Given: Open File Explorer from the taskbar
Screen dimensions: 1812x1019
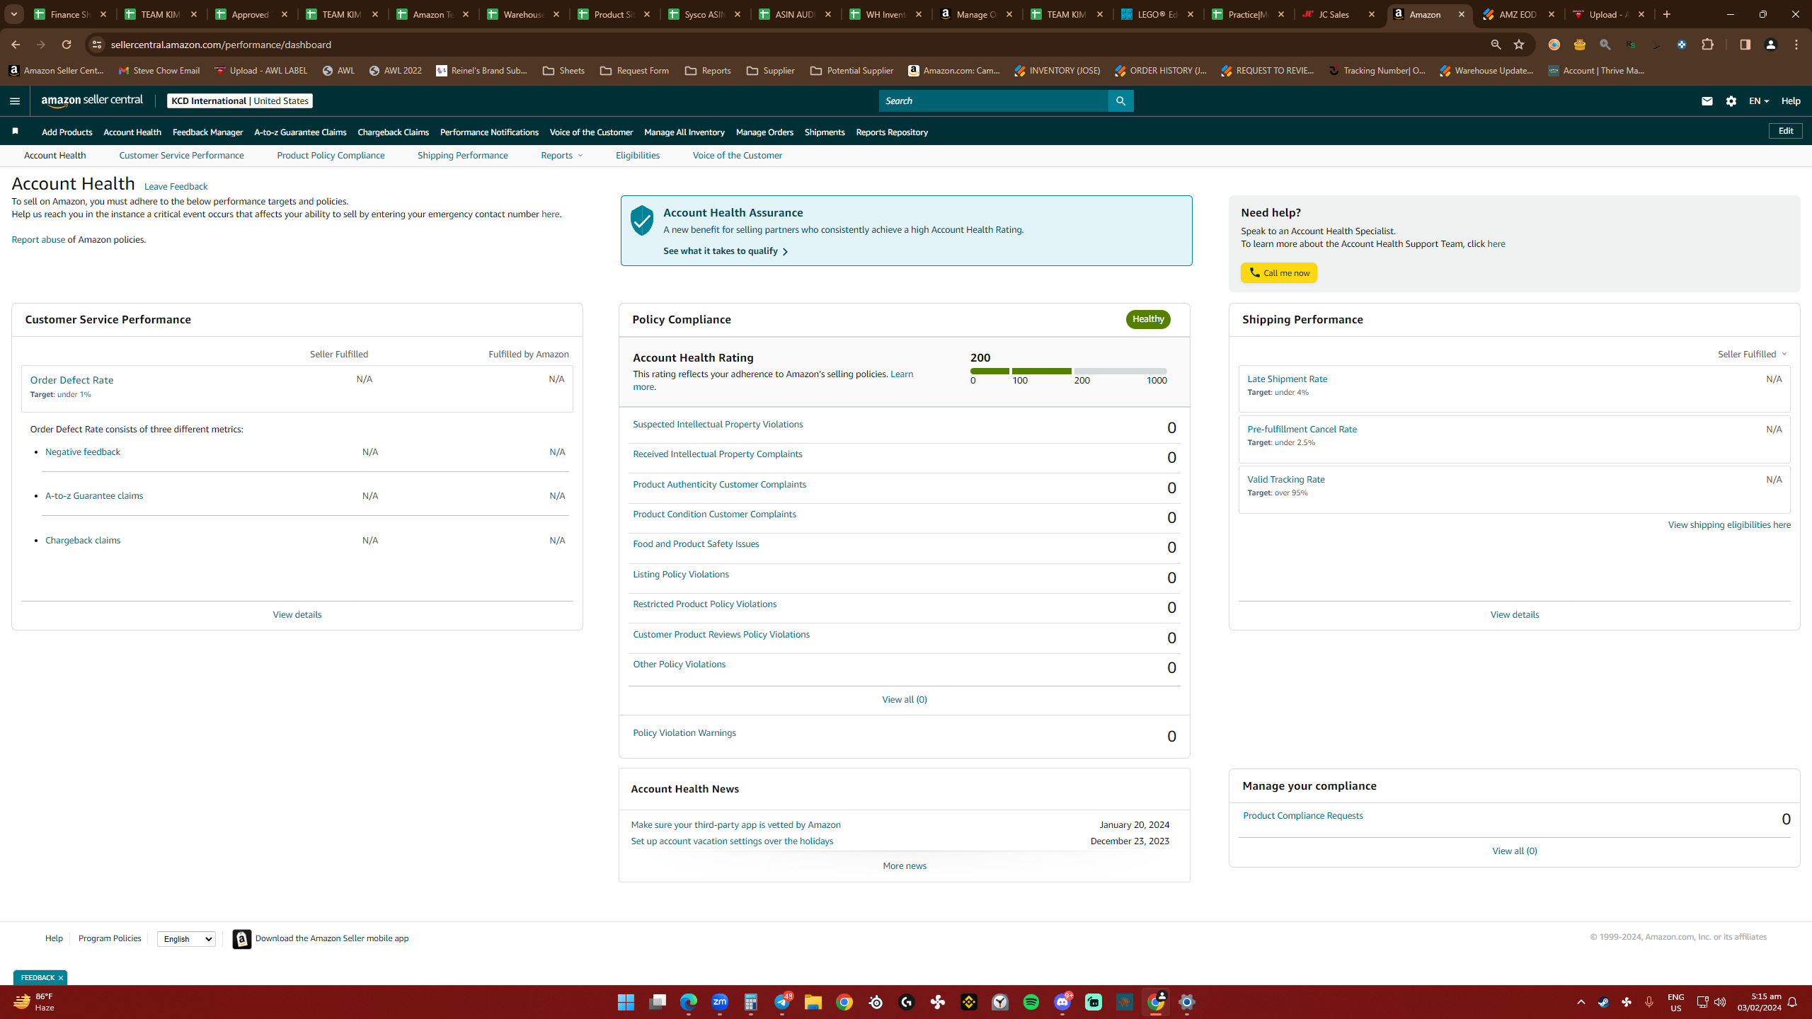Looking at the screenshot, I should 813,1002.
